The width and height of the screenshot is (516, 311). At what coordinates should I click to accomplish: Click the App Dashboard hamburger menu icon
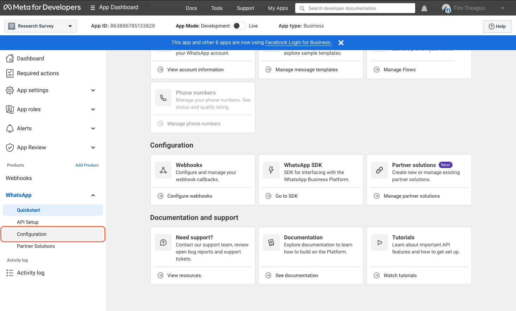(x=93, y=8)
